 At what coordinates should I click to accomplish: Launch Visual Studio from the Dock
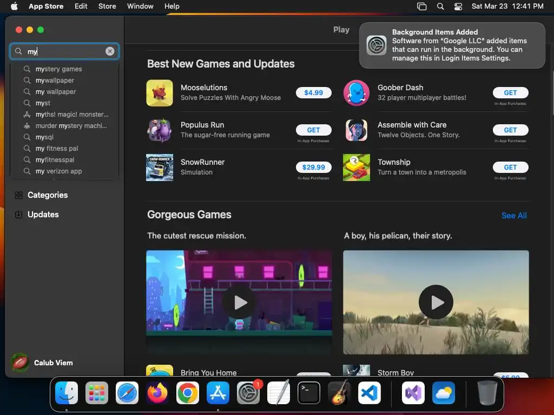(413, 393)
